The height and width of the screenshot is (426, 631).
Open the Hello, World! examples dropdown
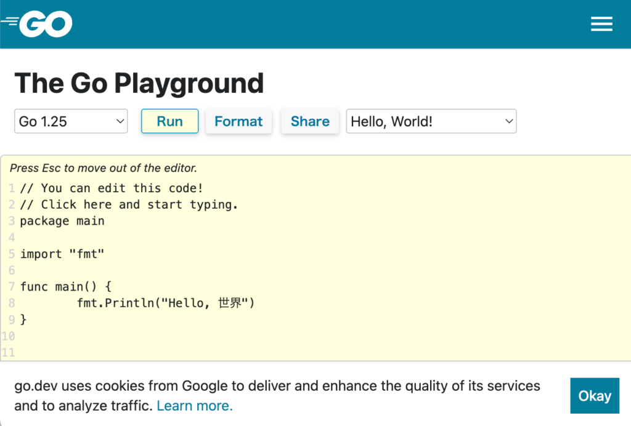[431, 121]
